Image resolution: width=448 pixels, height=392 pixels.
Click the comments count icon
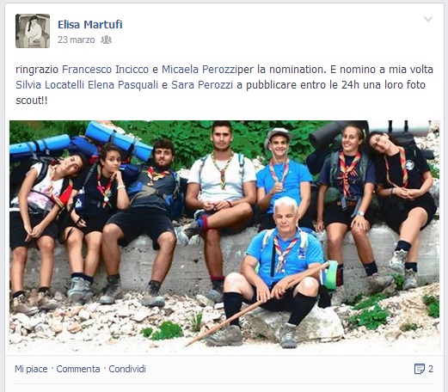420,369
